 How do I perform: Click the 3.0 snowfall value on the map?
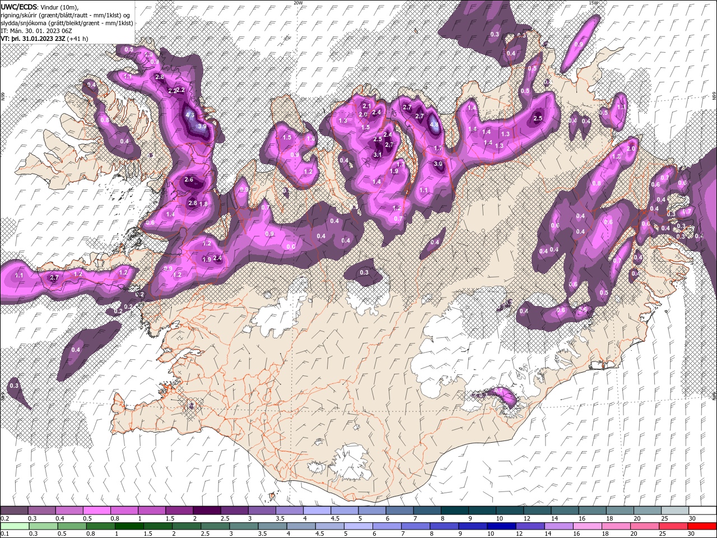tap(439, 164)
